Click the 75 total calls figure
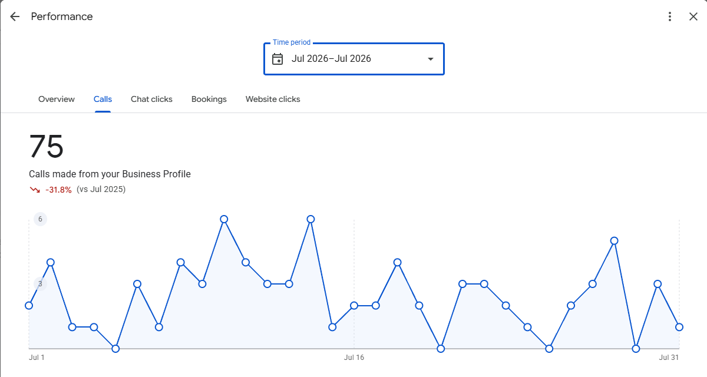Image resolution: width=707 pixels, height=377 pixels. tap(47, 146)
